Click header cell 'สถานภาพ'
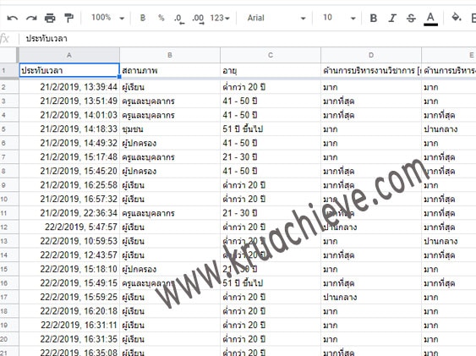 point(170,70)
